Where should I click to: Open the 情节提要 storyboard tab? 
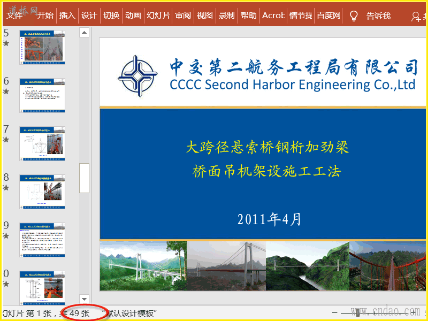[x=301, y=16]
